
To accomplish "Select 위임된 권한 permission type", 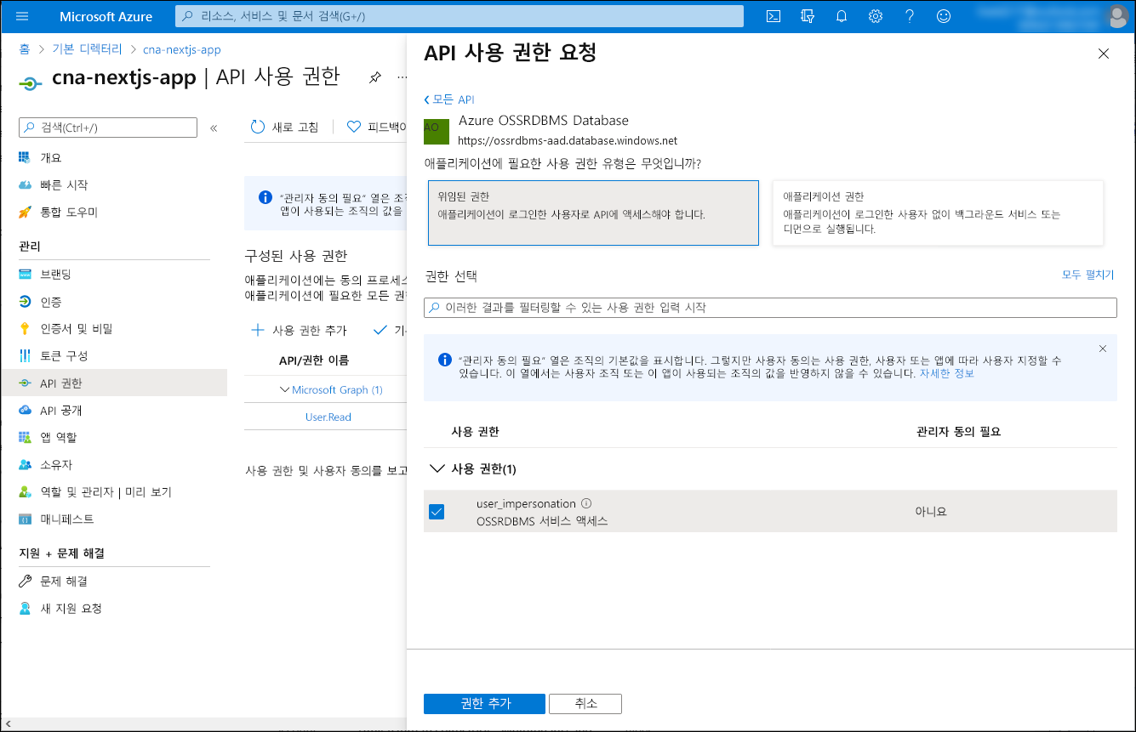I will click(591, 213).
